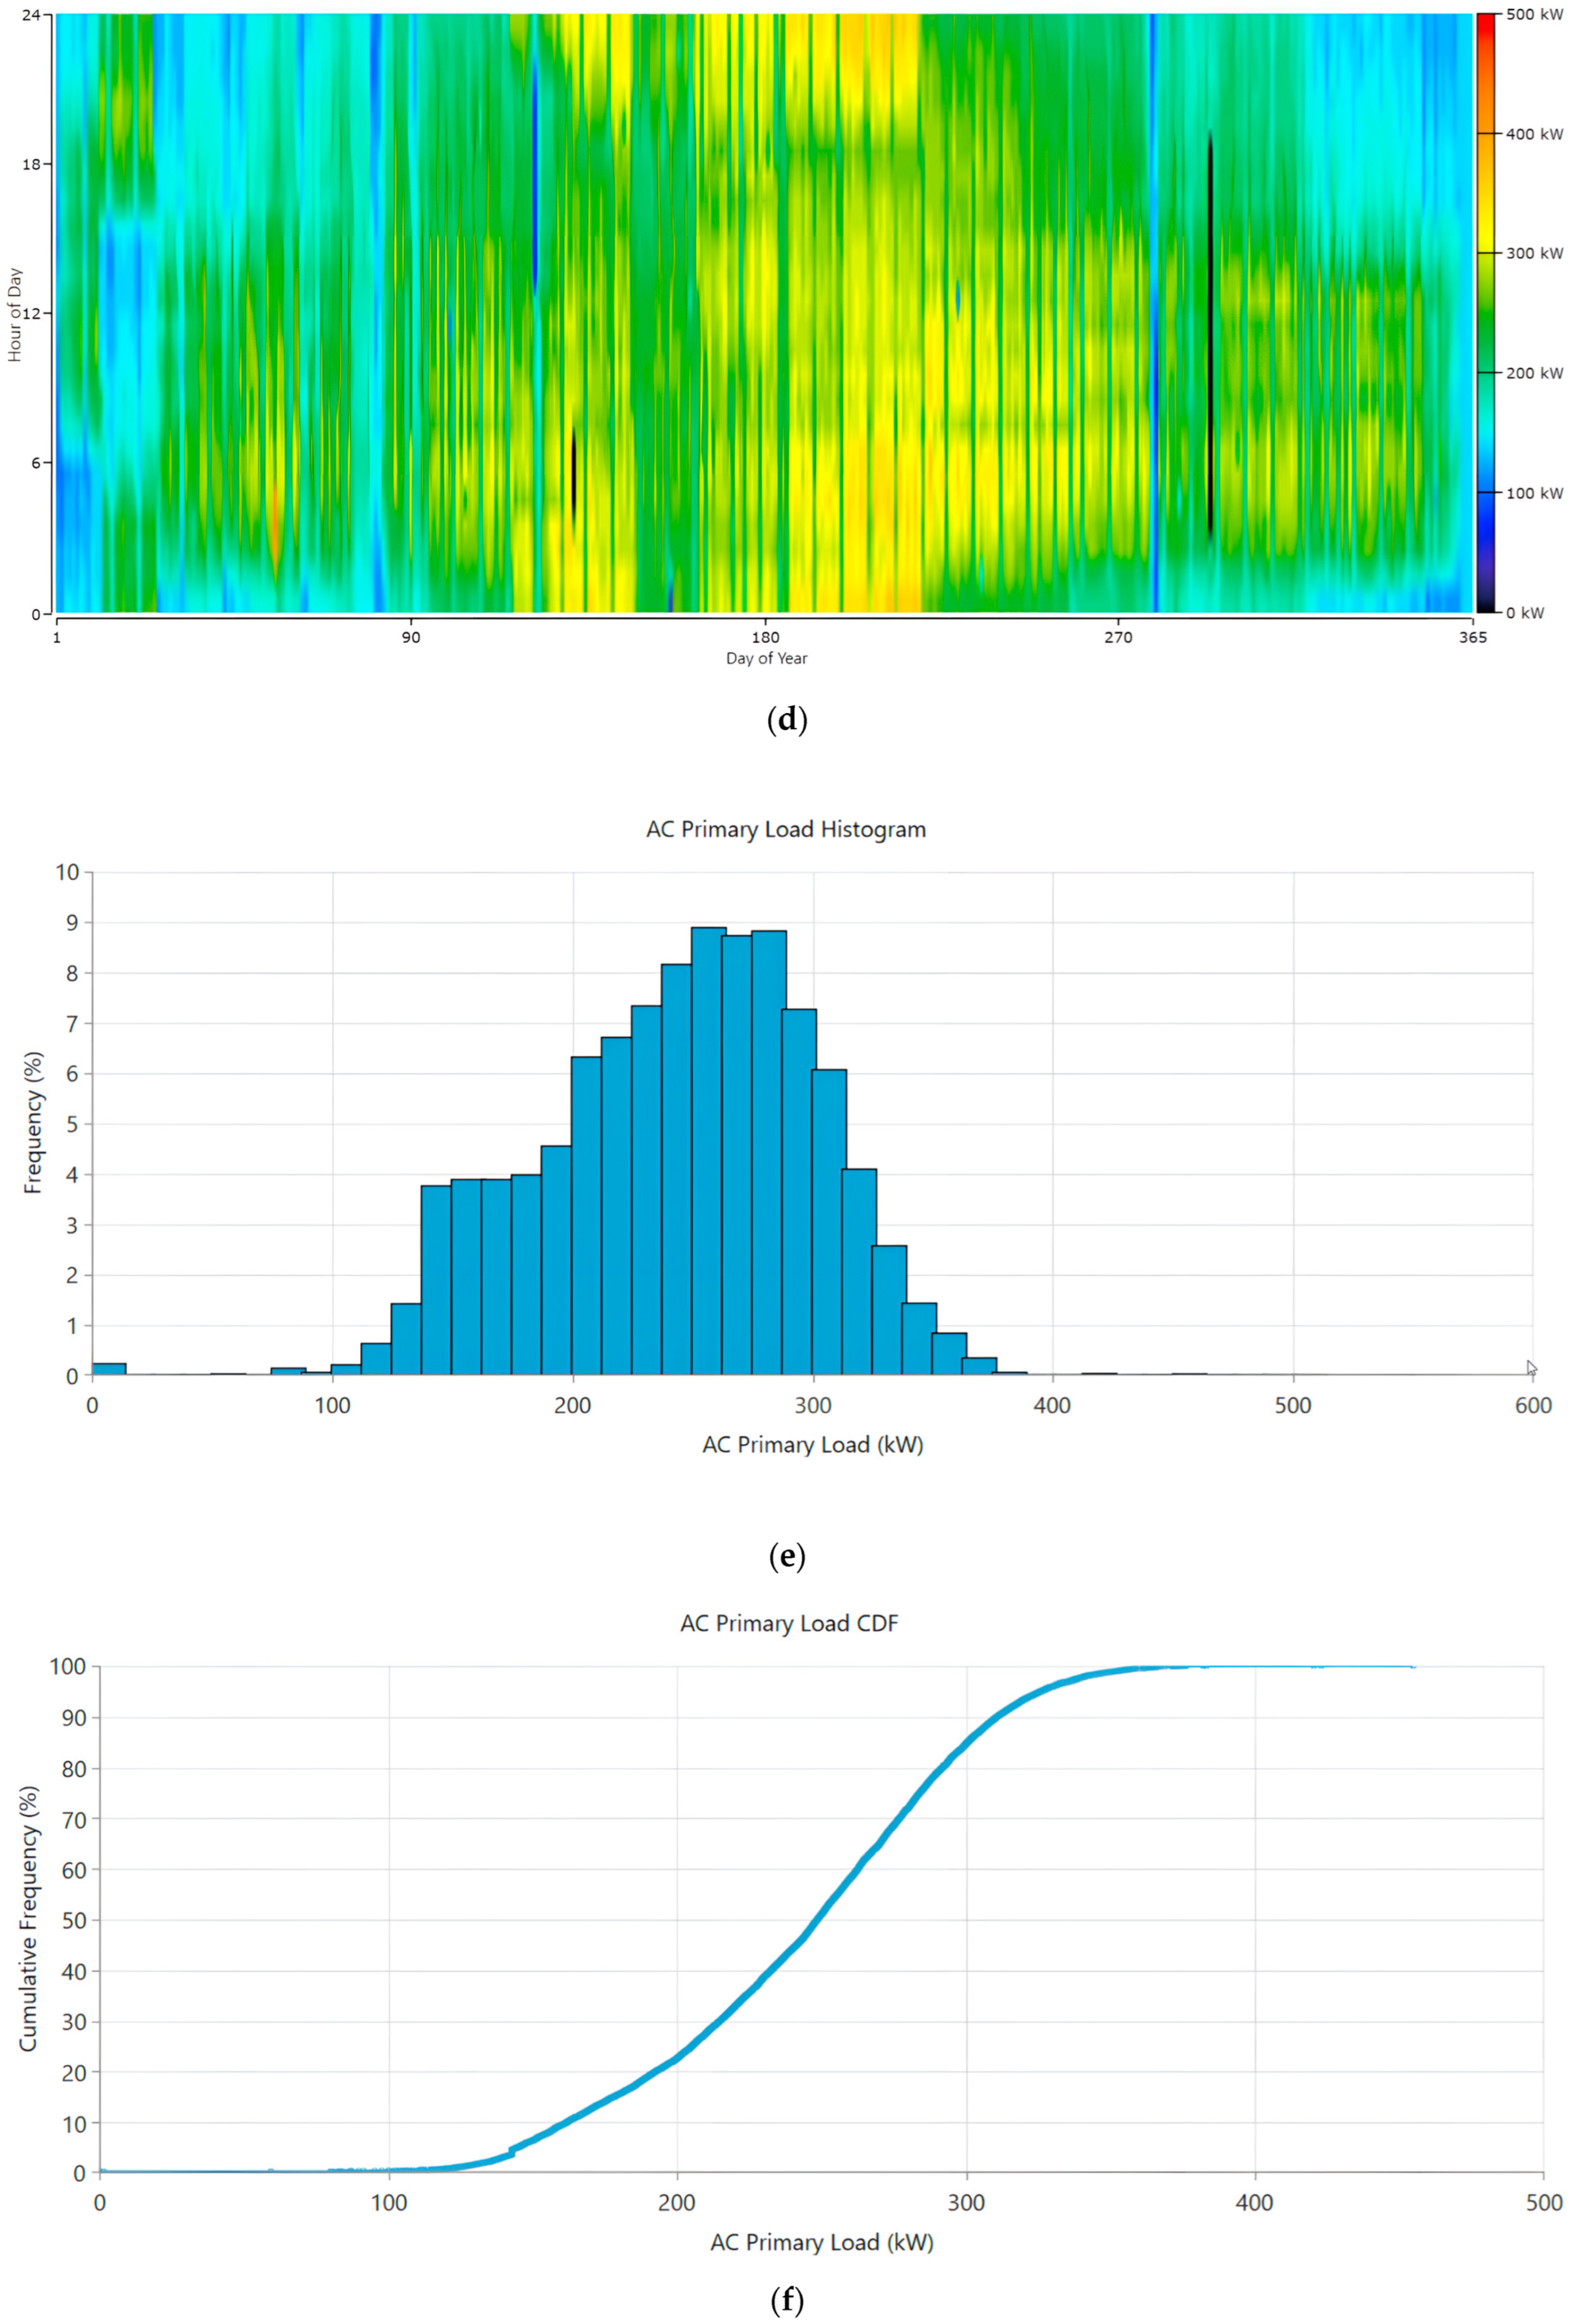Click the small histogram bar at 0 kW
This screenshot has width=1571, height=2324.
108,1369
